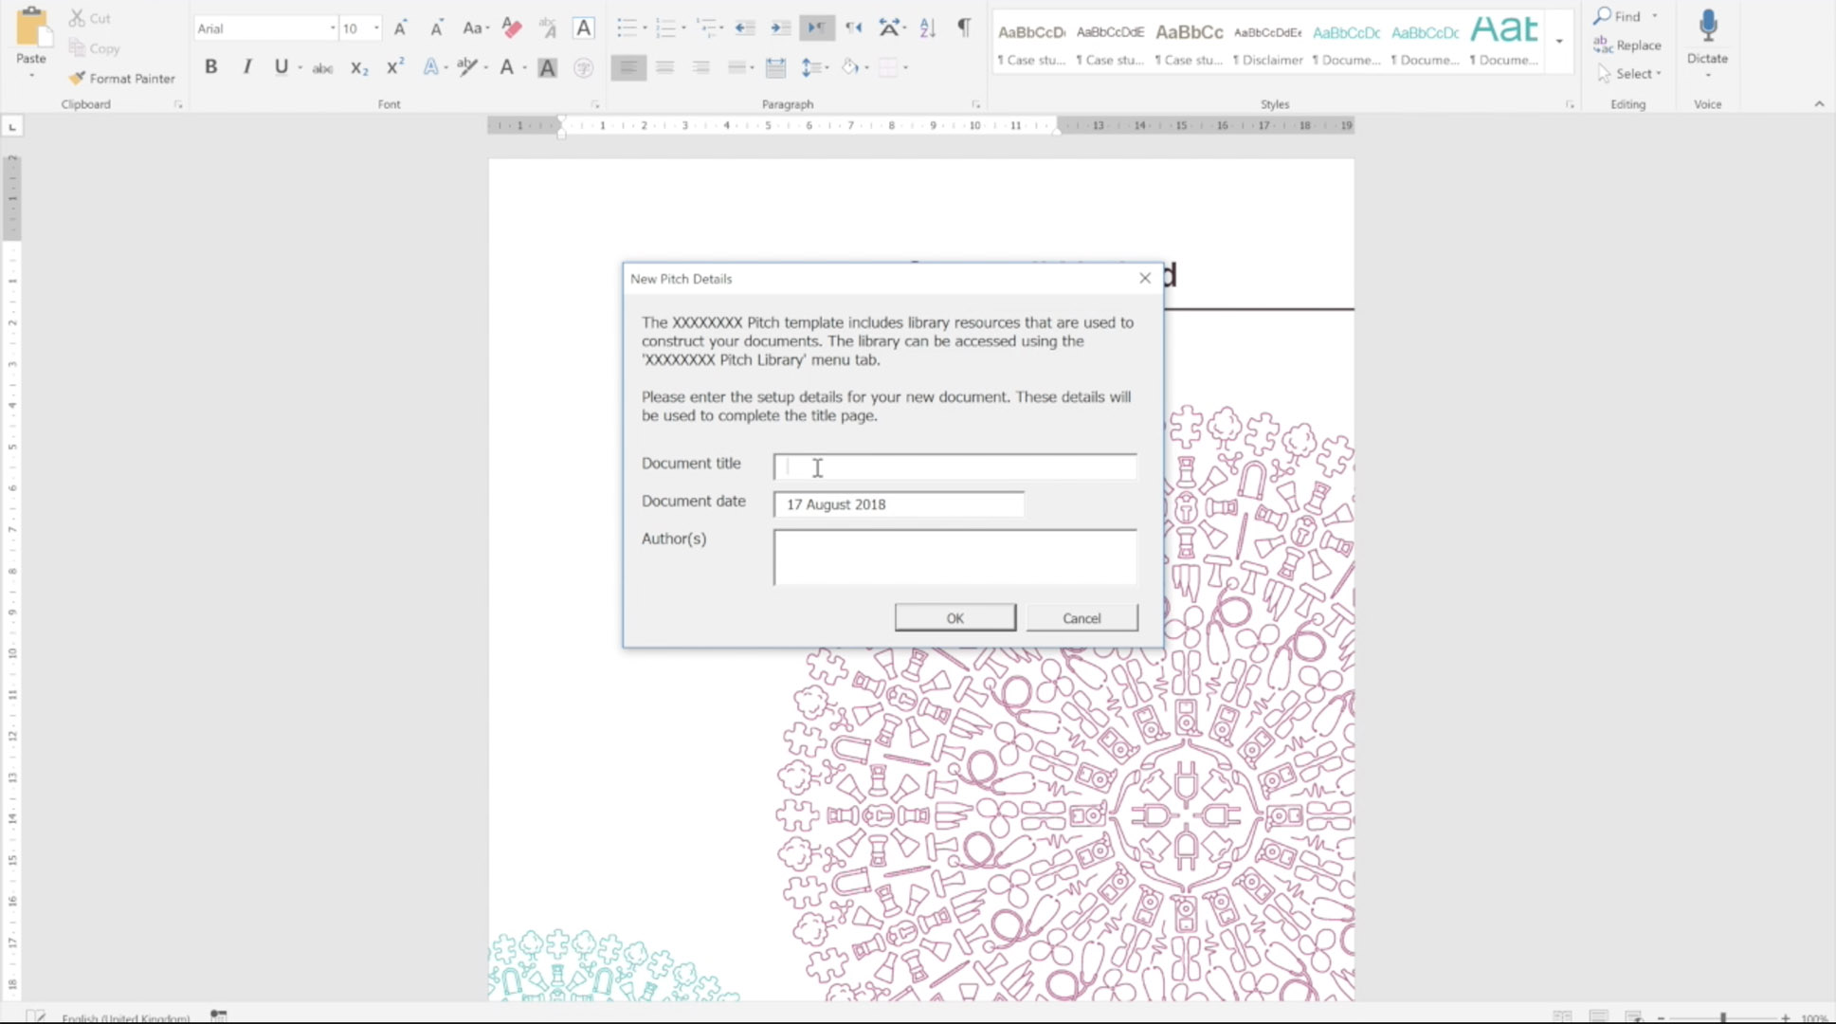Screen dimensions: 1836x1024
Task: Click the Increase Indent icon
Action: (x=780, y=28)
